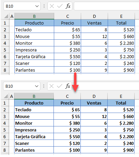Click bold 'Scaner' cell in lower table
Screen dimensions: 139x157
[34, 143]
